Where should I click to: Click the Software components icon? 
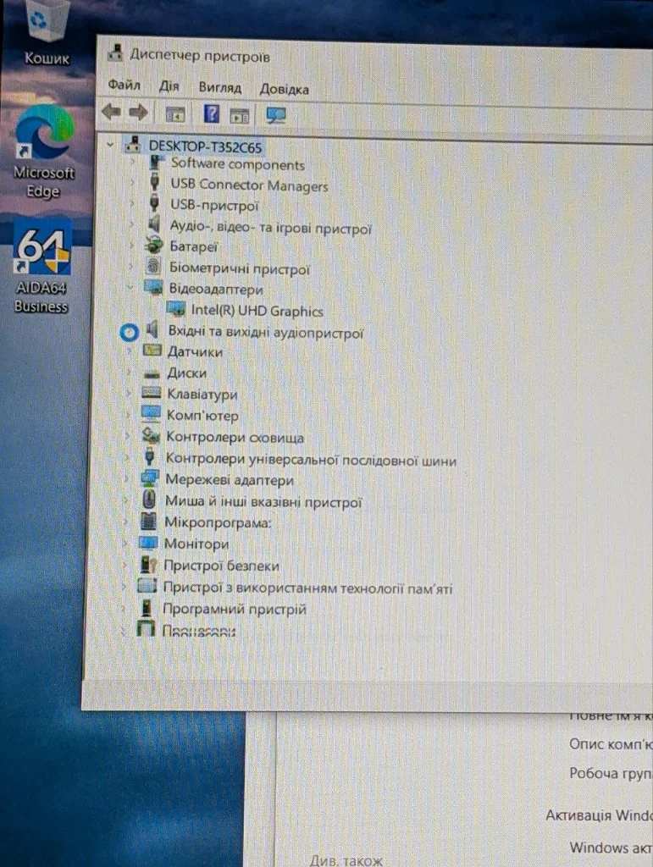pos(157,163)
